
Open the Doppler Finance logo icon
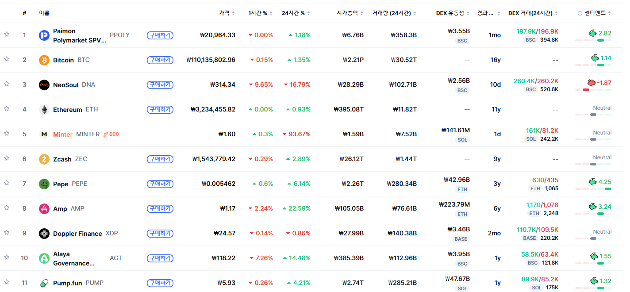coord(44,234)
